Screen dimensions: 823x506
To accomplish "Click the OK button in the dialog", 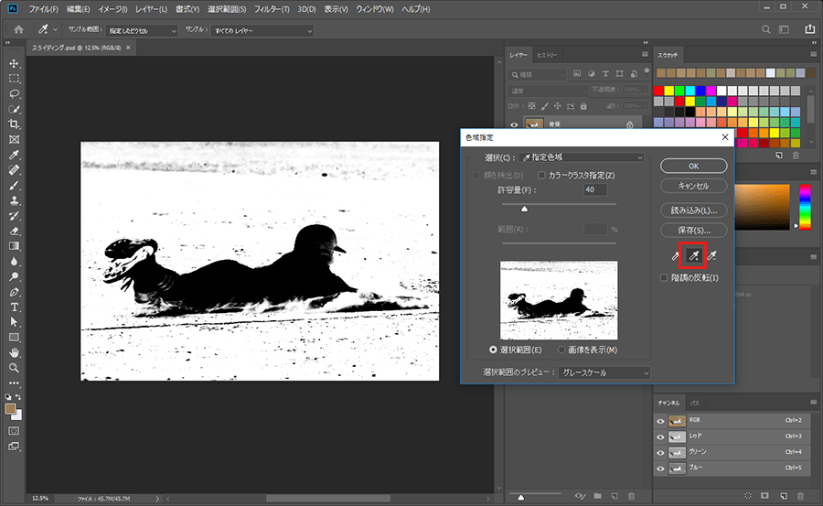I will (x=693, y=166).
